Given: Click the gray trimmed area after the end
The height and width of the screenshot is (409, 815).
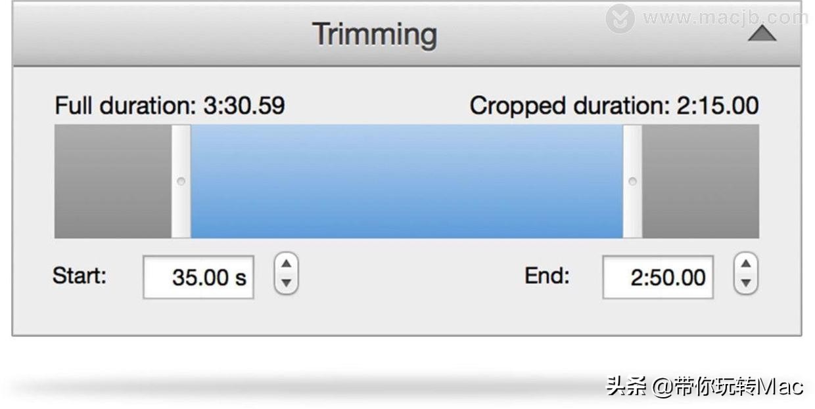Looking at the screenshot, I should 700,181.
